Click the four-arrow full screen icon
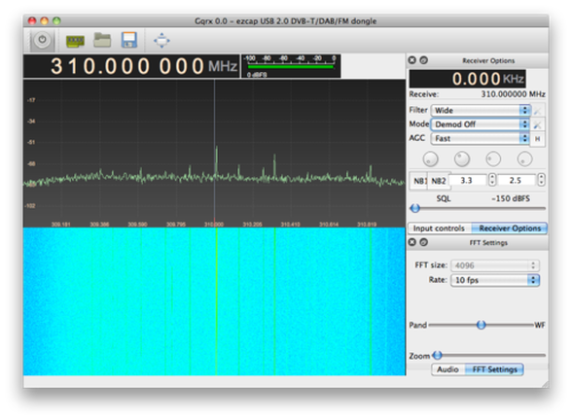572x420 pixels. (x=161, y=40)
